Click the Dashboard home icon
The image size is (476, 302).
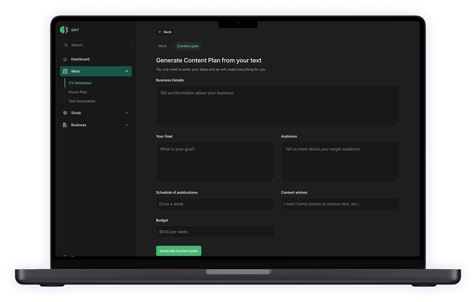(65, 59)
